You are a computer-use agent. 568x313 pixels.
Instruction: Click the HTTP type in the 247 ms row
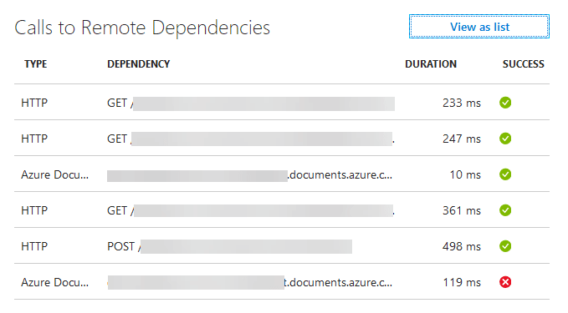[x=34, y=139]
